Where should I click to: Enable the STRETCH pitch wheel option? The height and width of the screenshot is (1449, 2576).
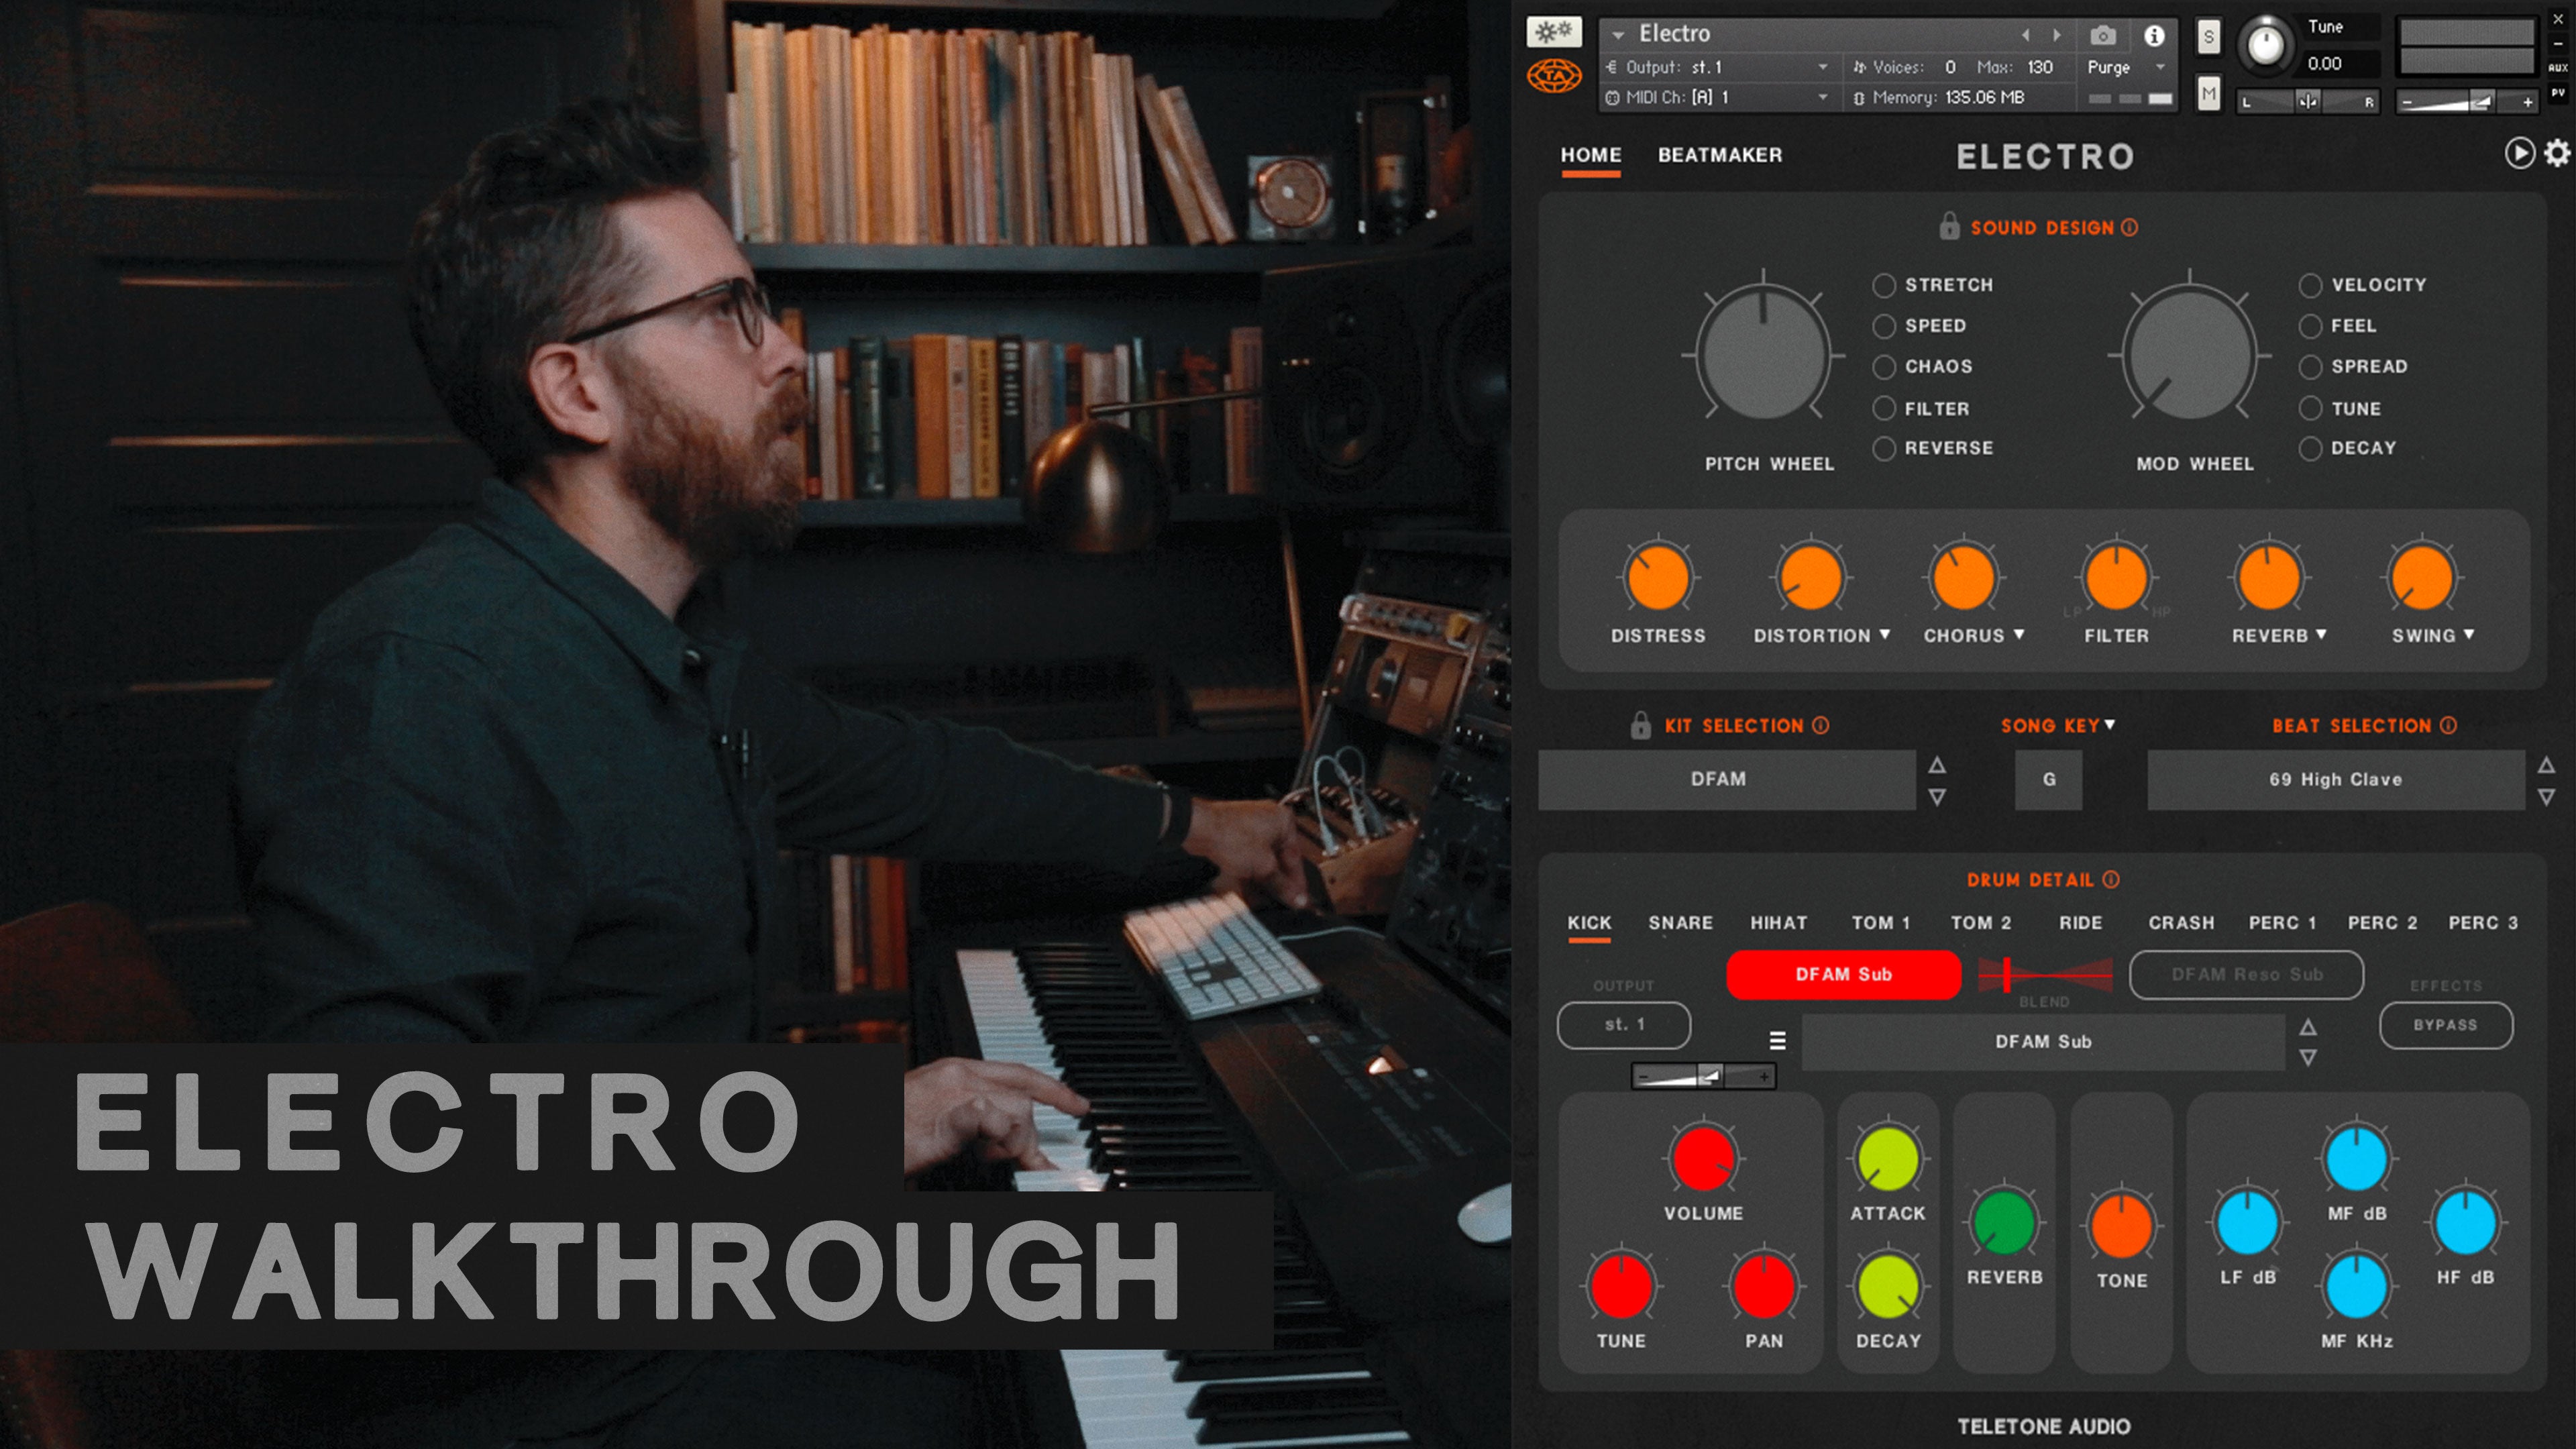pyautogui.click(x=1884, y=286)
